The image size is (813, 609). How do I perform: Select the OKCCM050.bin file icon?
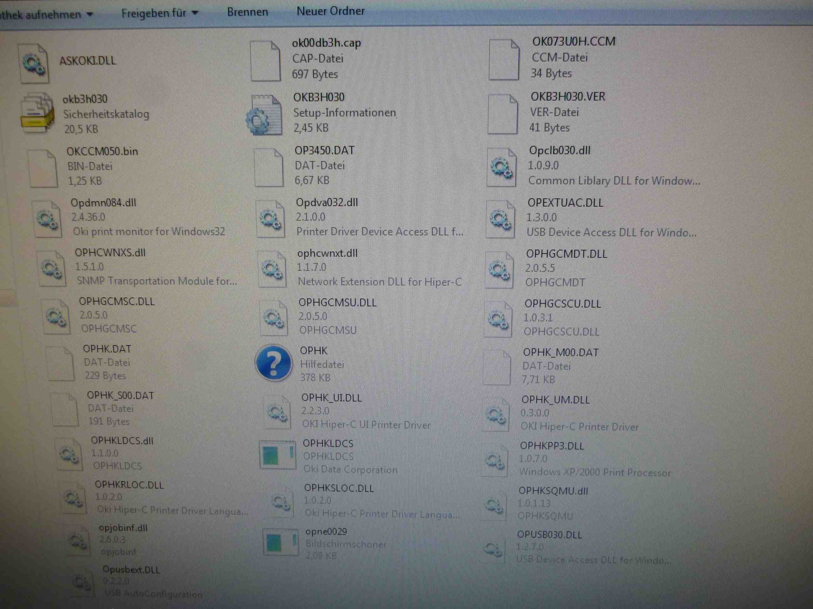43,168
